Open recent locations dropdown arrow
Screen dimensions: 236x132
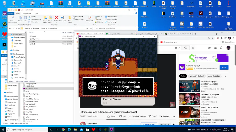[17, 28]
